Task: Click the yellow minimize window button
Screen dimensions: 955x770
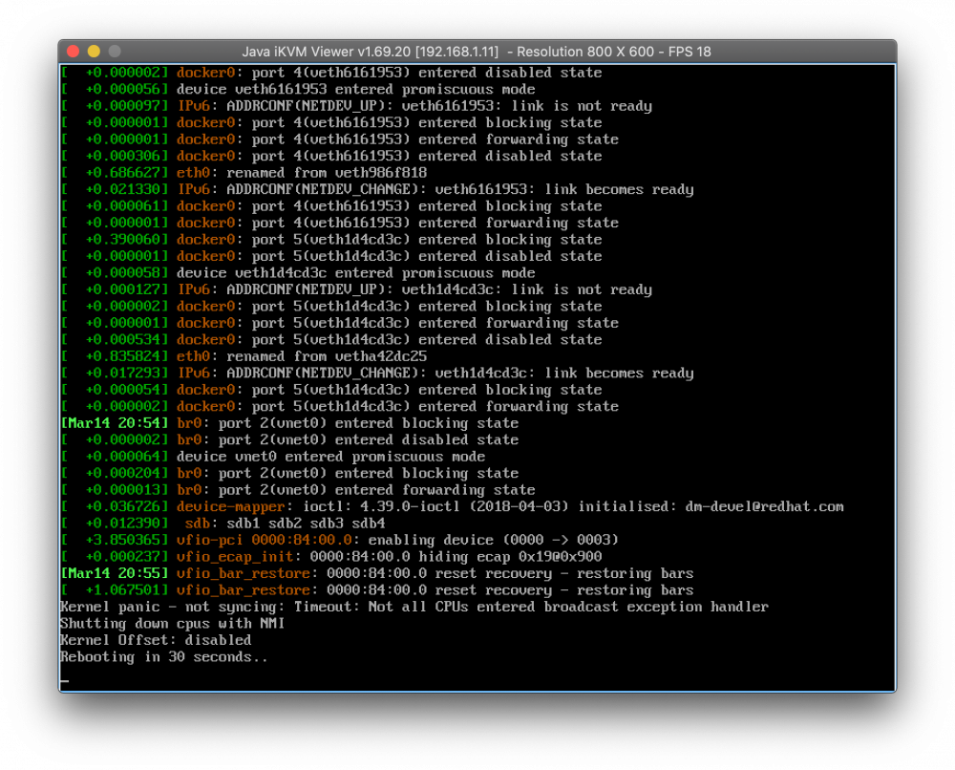Action: (x=94, y=52)
